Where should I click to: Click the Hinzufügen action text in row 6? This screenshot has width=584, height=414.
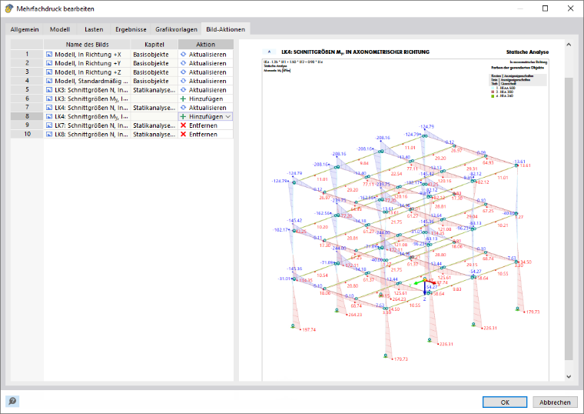click(x=206, y=98)
